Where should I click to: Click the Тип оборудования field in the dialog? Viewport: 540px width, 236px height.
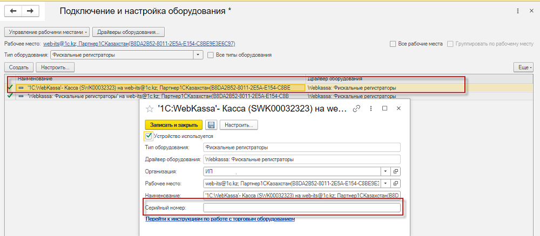tap(302, 148)
